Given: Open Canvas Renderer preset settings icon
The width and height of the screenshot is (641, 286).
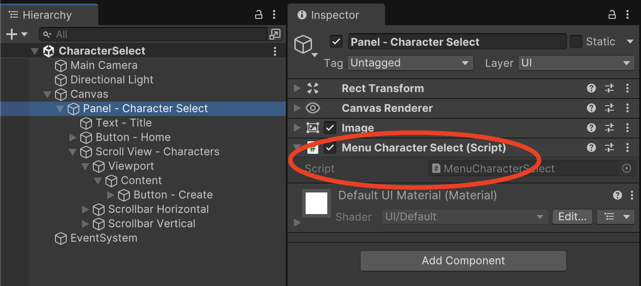Looking at the screenshot, I should click(609, 108).
